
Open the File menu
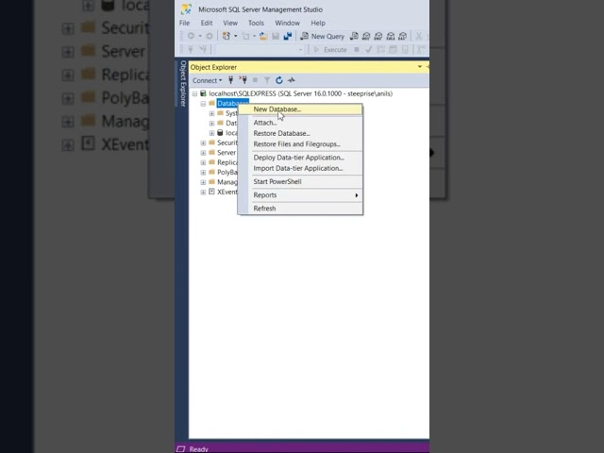[185, 23]
